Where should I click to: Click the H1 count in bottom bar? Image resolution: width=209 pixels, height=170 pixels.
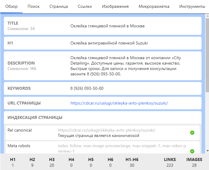point(13,162)
